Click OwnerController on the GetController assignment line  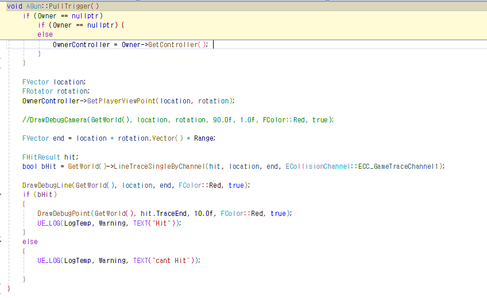(82, 45)
